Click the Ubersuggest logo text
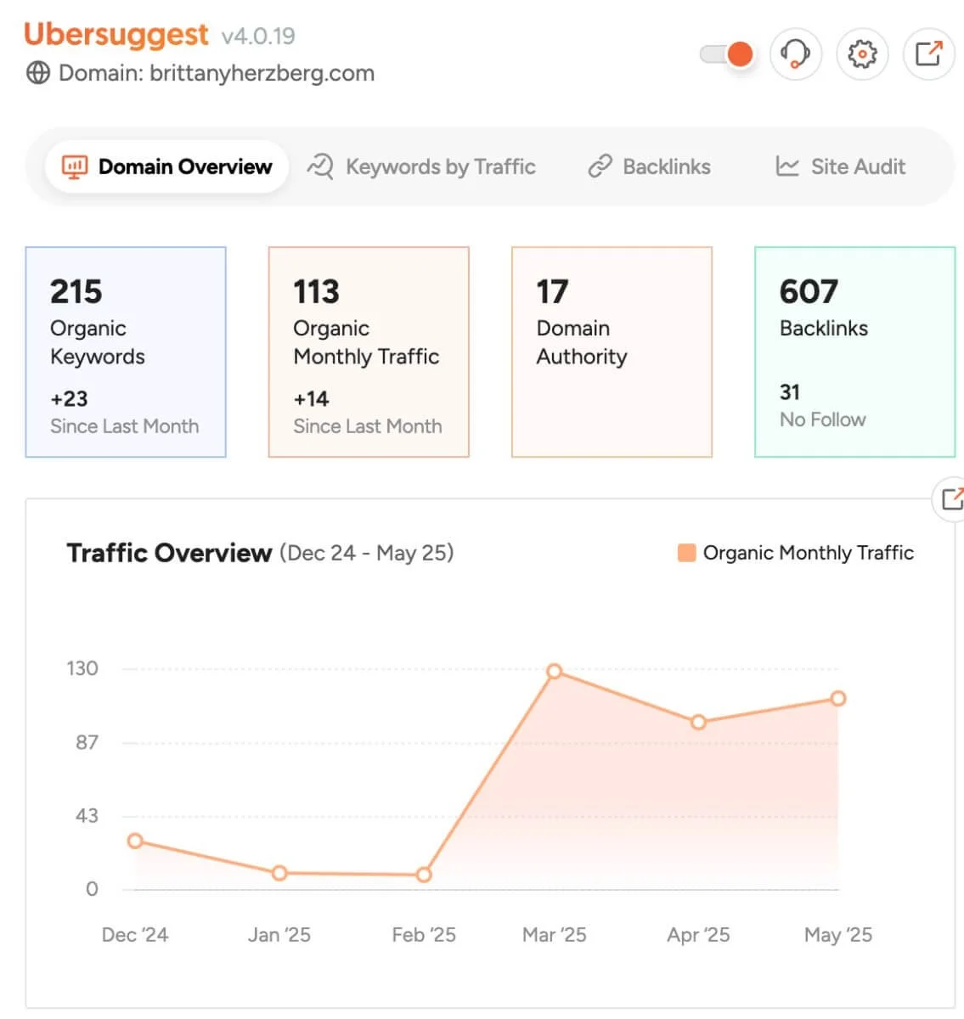The image size is (964, 1019). click(116, 34)
